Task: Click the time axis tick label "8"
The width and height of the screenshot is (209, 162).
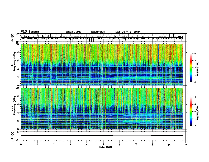Action: 153,145
